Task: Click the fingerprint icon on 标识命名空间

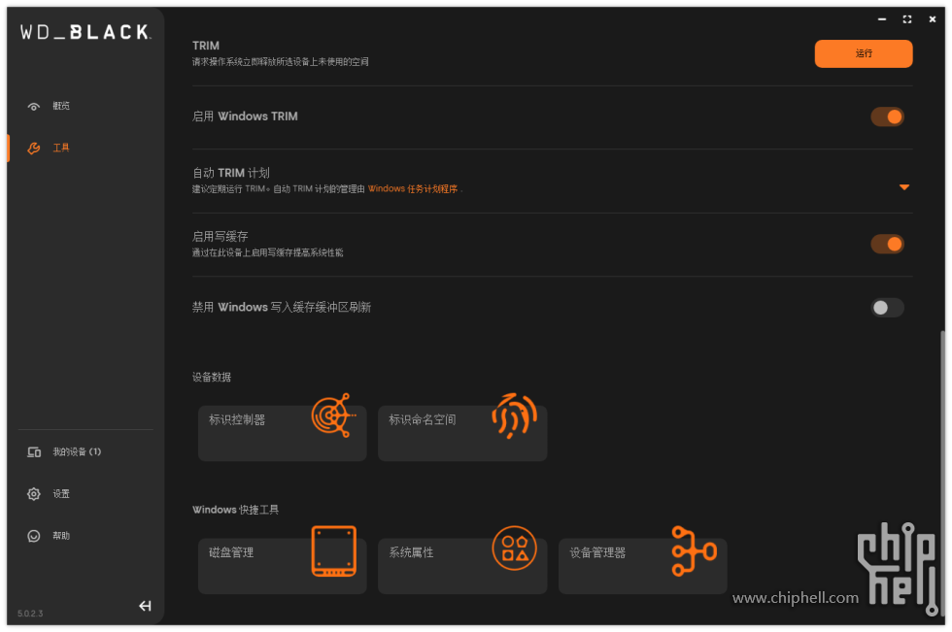Action: 514,416
